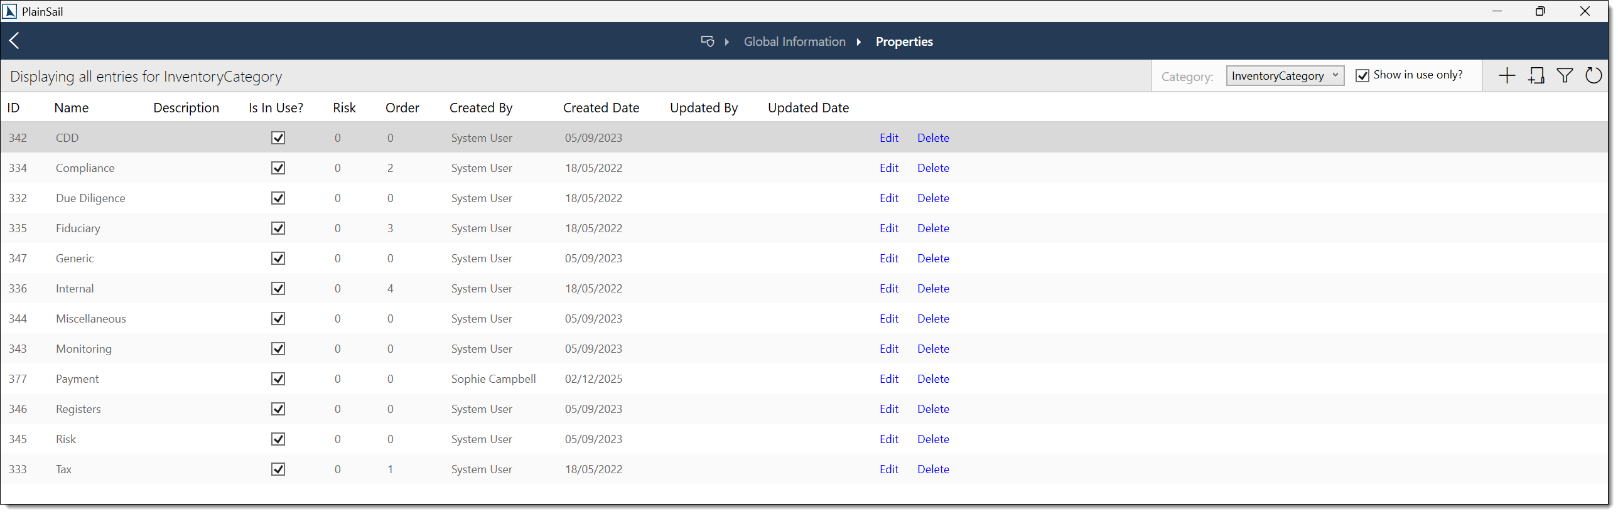1618x514 pixels.
Task: Click the shield home icon in breadcrumb
Action: [x=707, y=41]
